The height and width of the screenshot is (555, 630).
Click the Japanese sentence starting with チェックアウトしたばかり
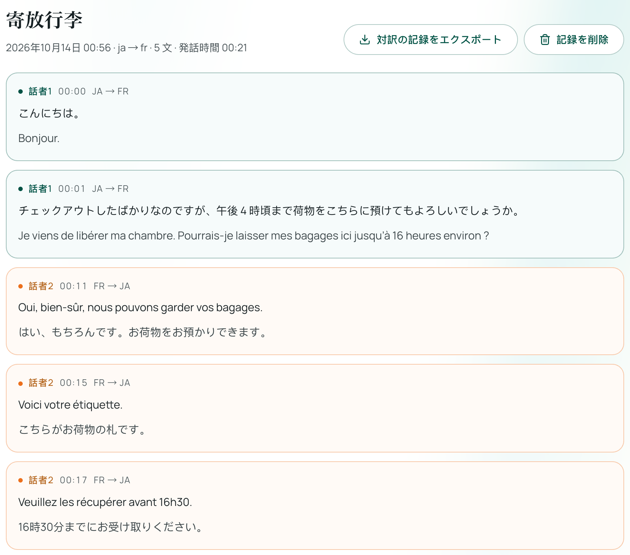[269, 211]
